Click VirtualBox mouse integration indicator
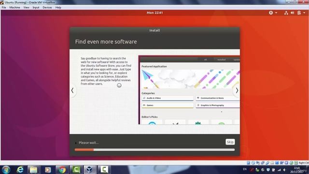This screenshot has height=174, width=309. coord(291,163)
